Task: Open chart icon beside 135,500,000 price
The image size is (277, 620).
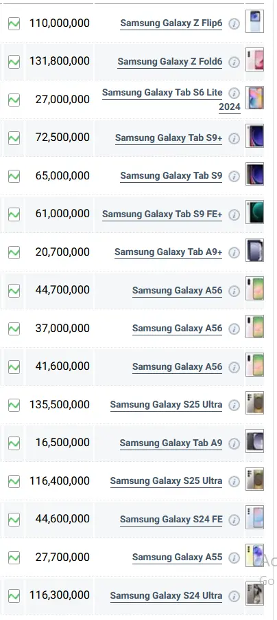Action: (x=14, y=405)
